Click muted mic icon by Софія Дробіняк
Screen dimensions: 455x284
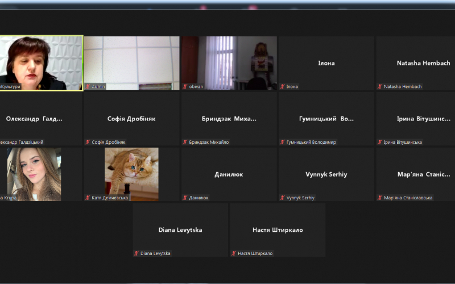pos(88,142)
